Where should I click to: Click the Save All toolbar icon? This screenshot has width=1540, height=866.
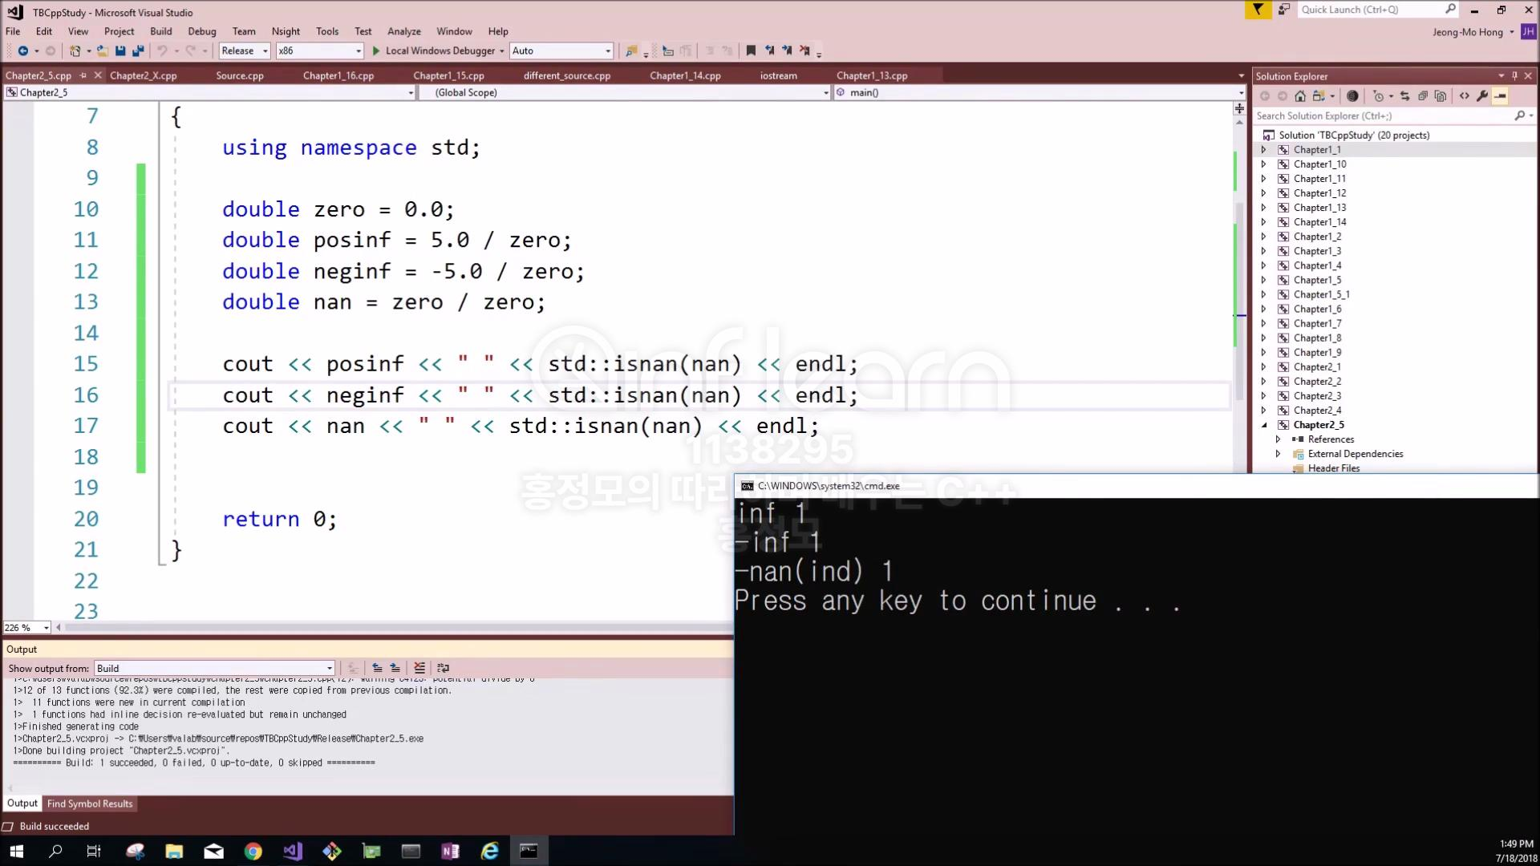[137, 51]
